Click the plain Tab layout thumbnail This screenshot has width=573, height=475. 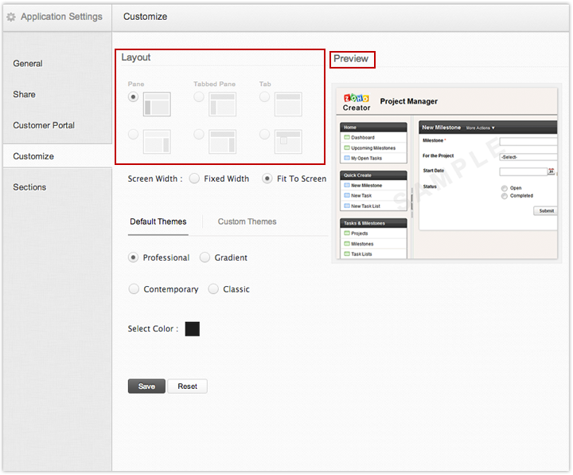click(288, 104)
